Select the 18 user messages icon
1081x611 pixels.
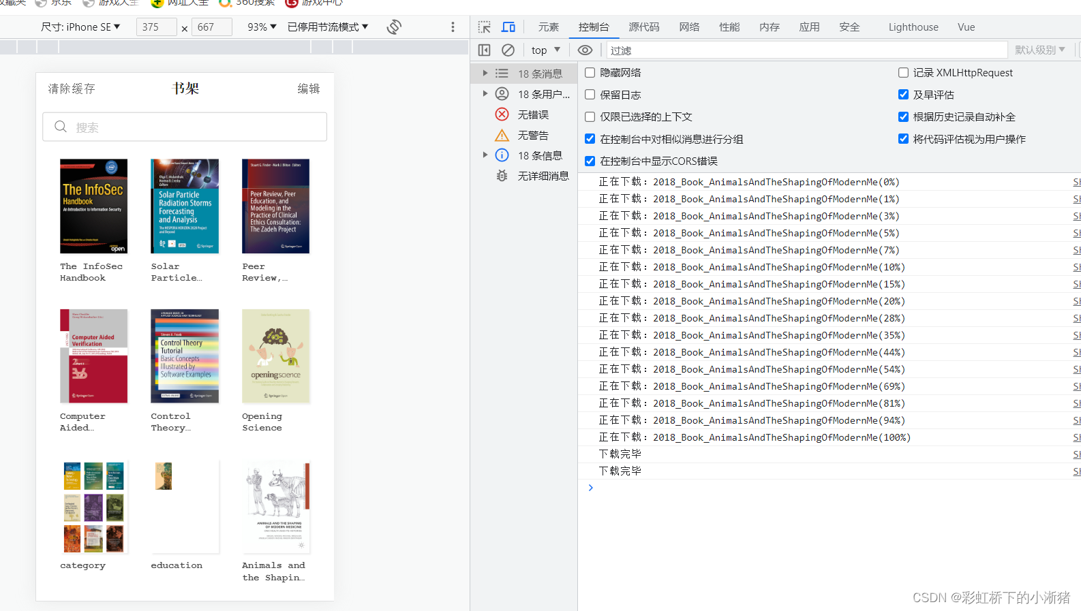[502, 94]
